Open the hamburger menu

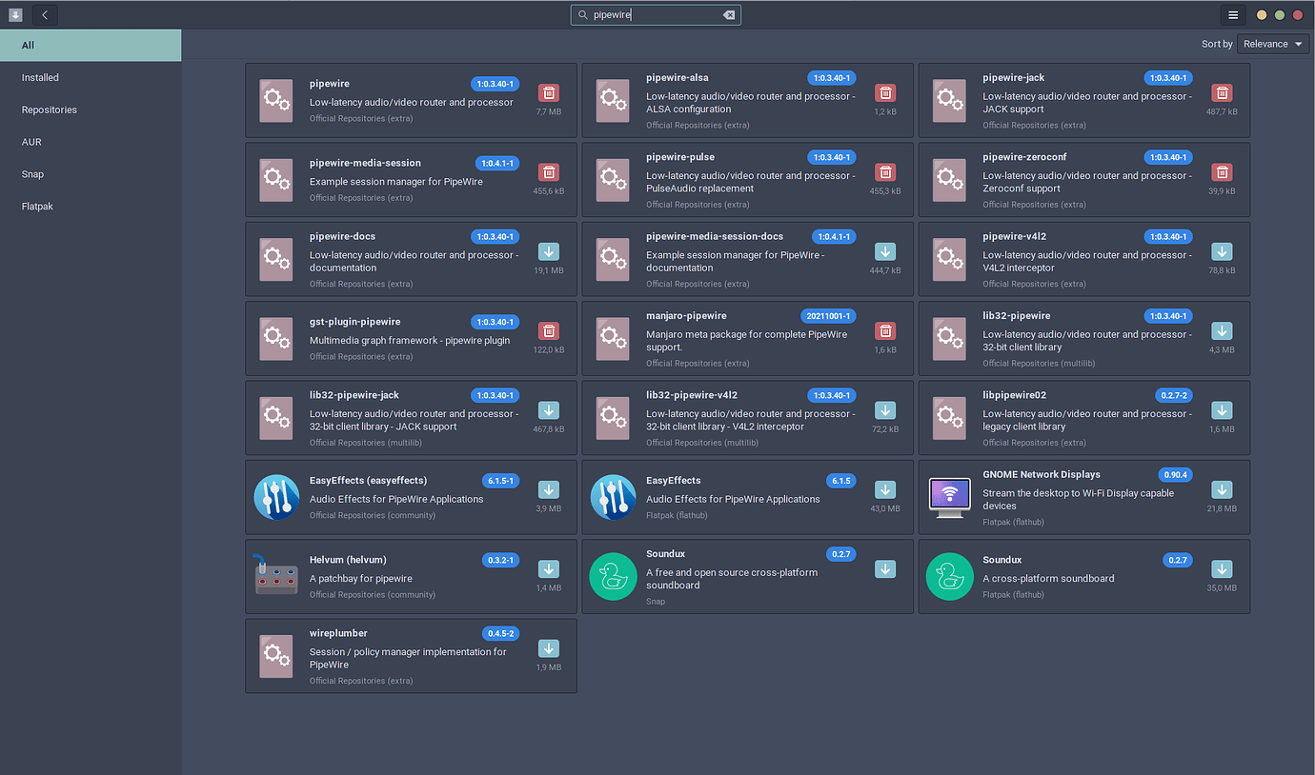tap(1233, 15)
